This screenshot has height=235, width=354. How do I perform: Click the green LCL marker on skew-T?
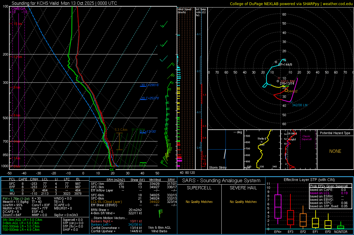(x=143, y=164)
